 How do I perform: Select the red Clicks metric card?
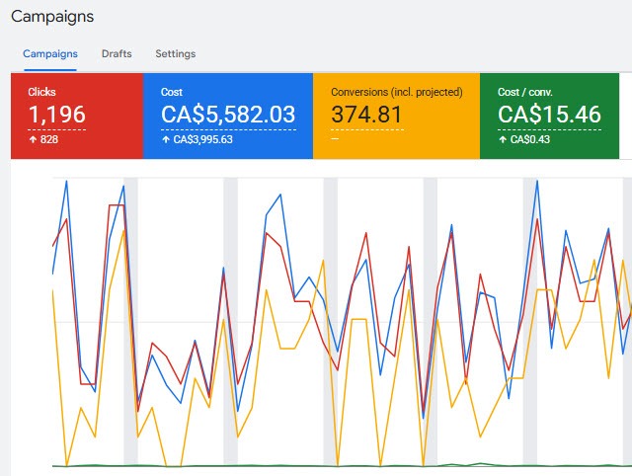(x=77, y=117)
